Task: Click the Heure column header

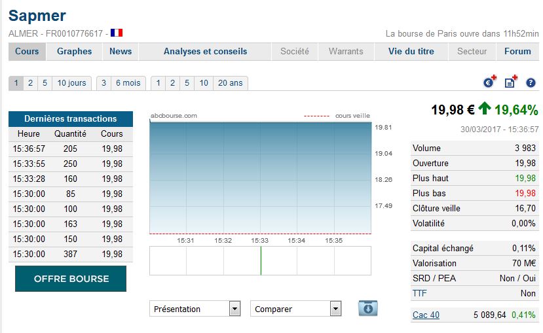Action: click(x=29, y=134)
